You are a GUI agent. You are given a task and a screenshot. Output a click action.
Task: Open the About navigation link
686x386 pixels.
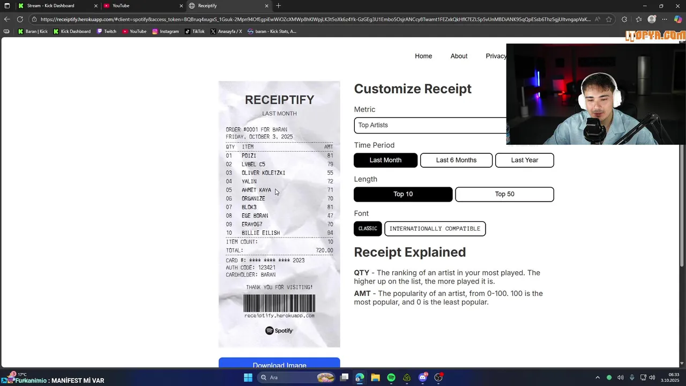[x=459, y=56]
